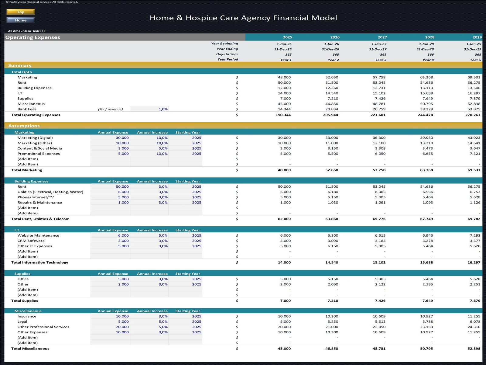Click Phone/Internet/TV annual expense input
The image size is (486, 365).
(111, 197)
